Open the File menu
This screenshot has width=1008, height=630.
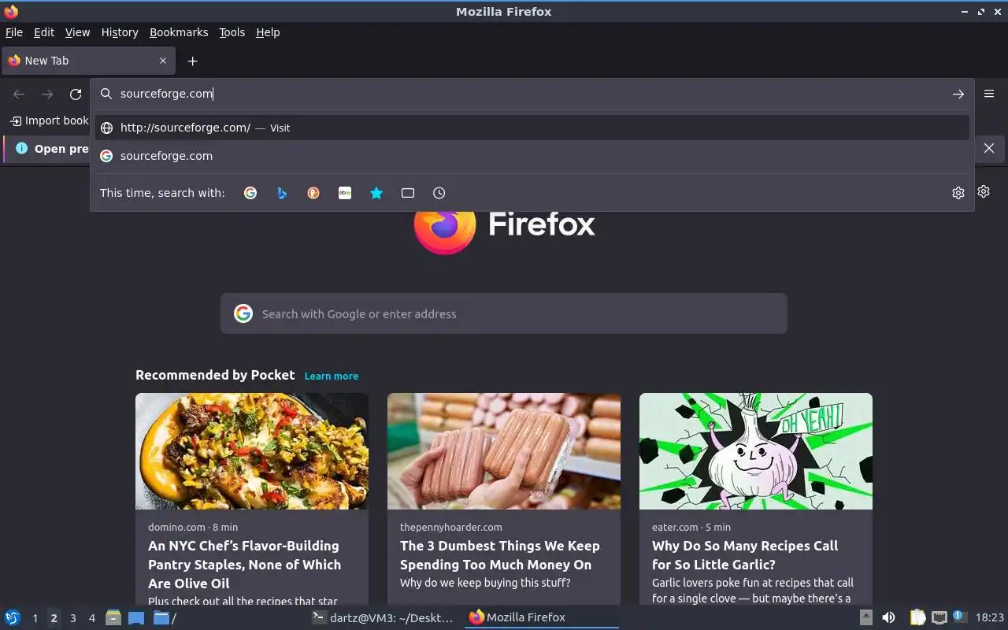[x=13, y=32]
